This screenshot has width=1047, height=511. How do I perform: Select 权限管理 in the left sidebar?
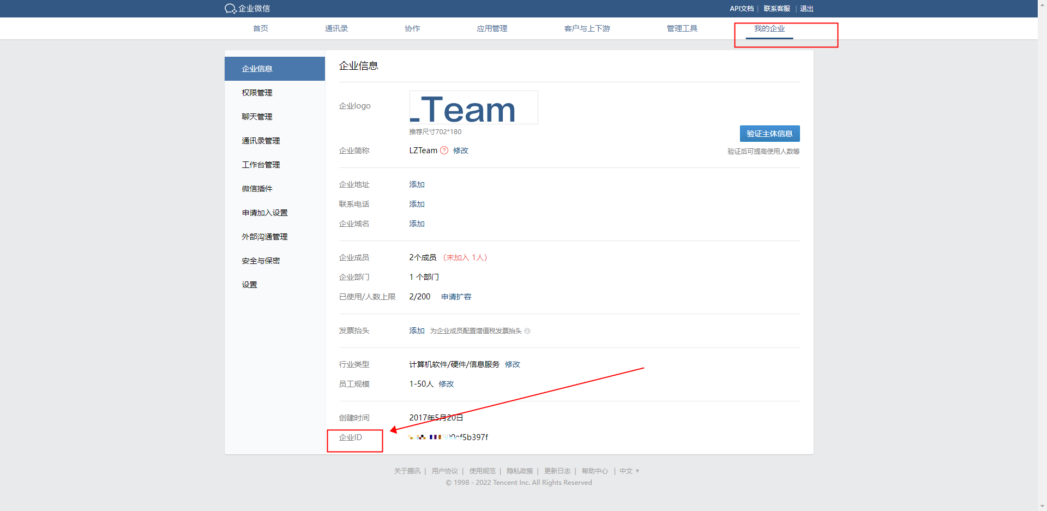point(257,93)
